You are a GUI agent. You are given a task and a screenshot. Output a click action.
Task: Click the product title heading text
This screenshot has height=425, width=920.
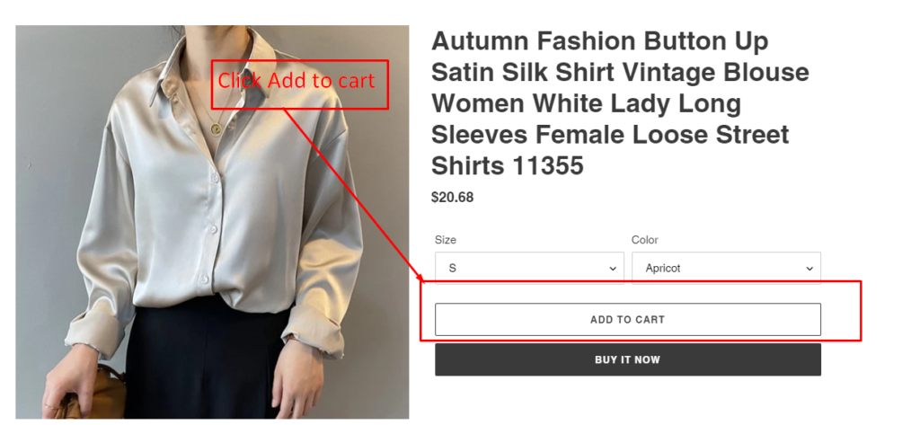620,104
